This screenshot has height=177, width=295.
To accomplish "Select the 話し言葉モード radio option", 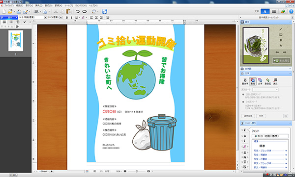I will (243, 95).
